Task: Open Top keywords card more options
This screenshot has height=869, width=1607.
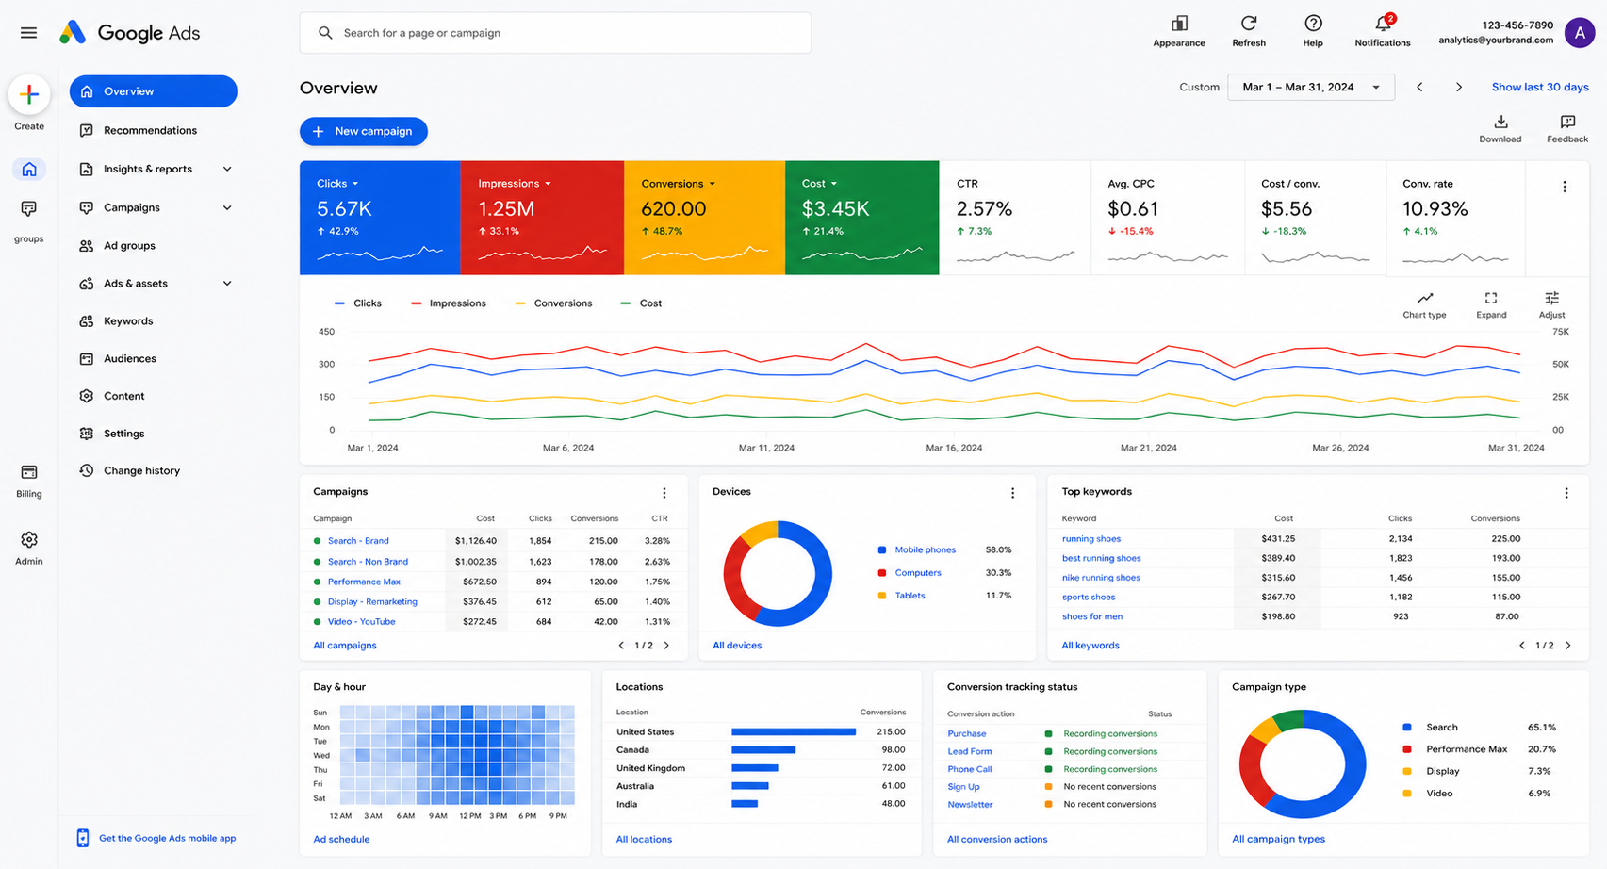Action: (1566, 493)
